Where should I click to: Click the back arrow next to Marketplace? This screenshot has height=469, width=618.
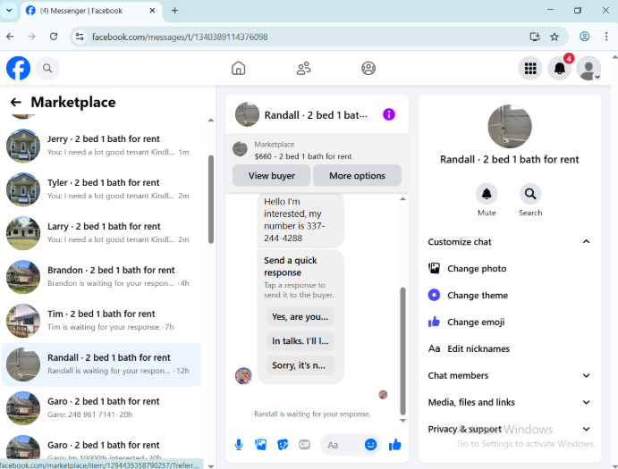16,103
